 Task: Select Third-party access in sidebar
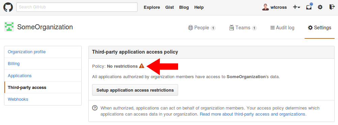pos(43,87)
